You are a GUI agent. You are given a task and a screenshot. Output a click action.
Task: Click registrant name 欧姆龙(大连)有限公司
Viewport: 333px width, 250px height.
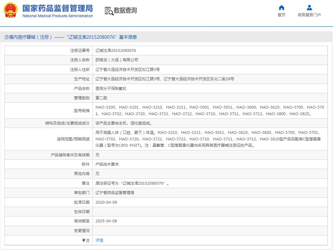pyautogui.click(x=117, y=60)
